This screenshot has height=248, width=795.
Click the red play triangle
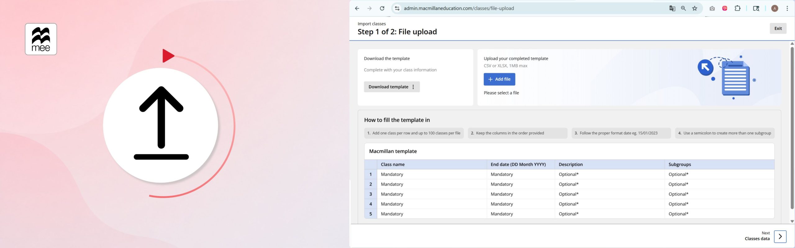coord(168,55)
